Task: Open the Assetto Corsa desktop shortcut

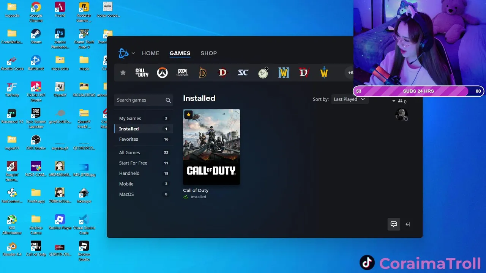Action: pos(12,63)
